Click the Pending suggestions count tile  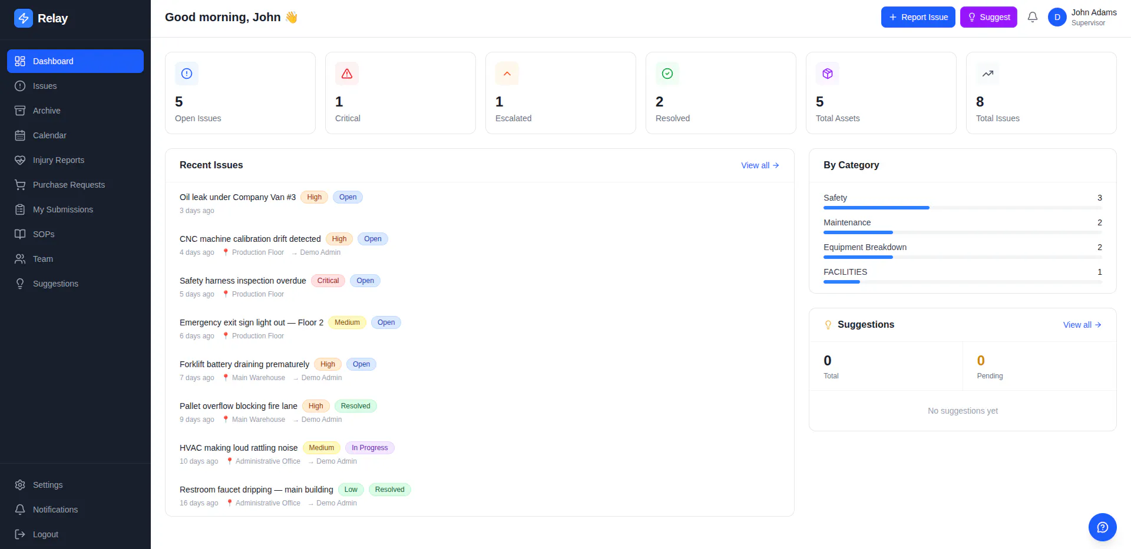coord(1039,366)
